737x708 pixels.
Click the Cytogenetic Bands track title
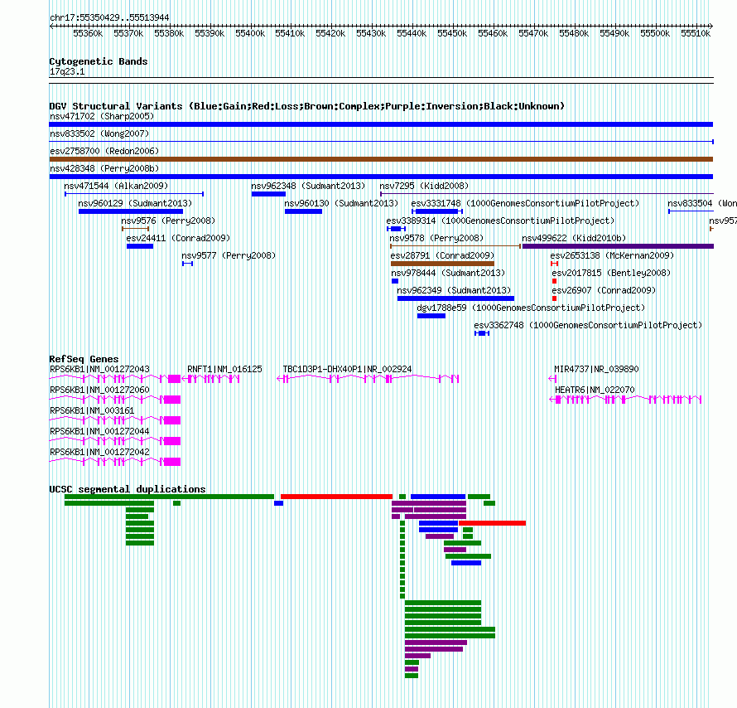[x=99, y=61]
